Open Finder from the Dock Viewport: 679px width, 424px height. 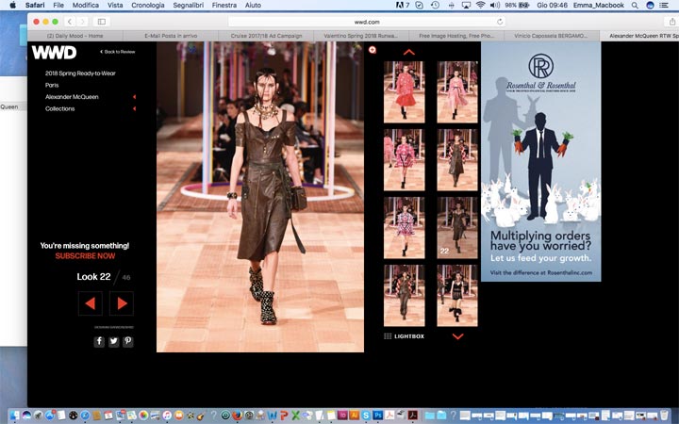tap(14, 416)
